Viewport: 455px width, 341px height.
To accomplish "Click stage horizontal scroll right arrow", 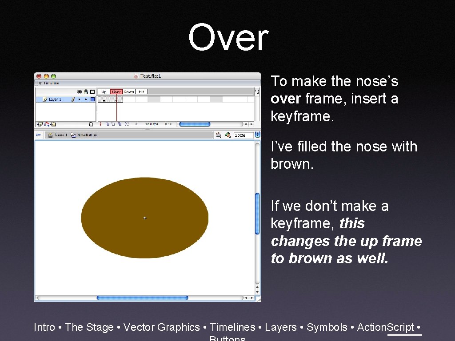I will pyautogui.click(x=251, y=298).
